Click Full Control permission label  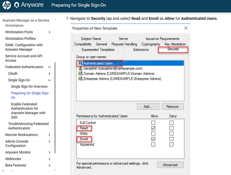(88, 122)
